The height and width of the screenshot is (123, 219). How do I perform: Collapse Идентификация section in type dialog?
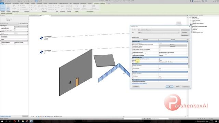(187, 80)
